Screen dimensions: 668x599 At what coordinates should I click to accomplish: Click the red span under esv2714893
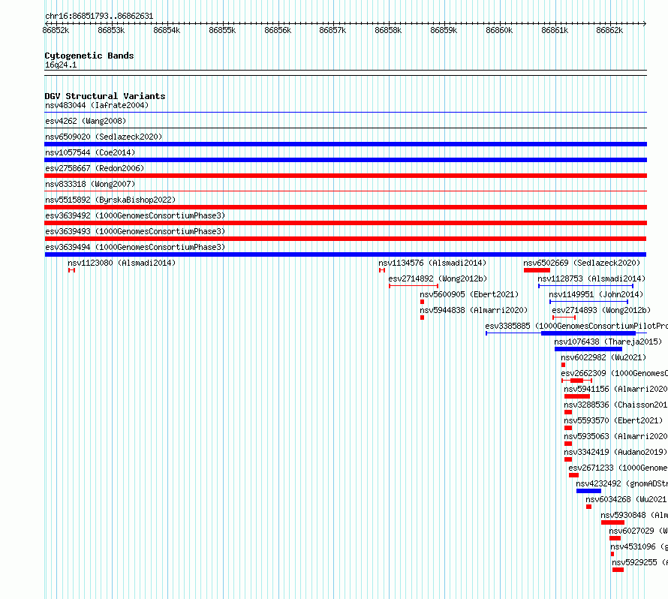564,318
